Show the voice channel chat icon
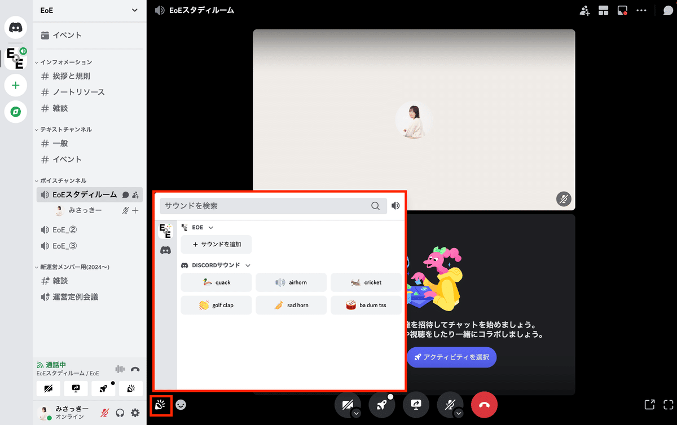This screenshot has height=425, width=677. click(x=667, y=10)
